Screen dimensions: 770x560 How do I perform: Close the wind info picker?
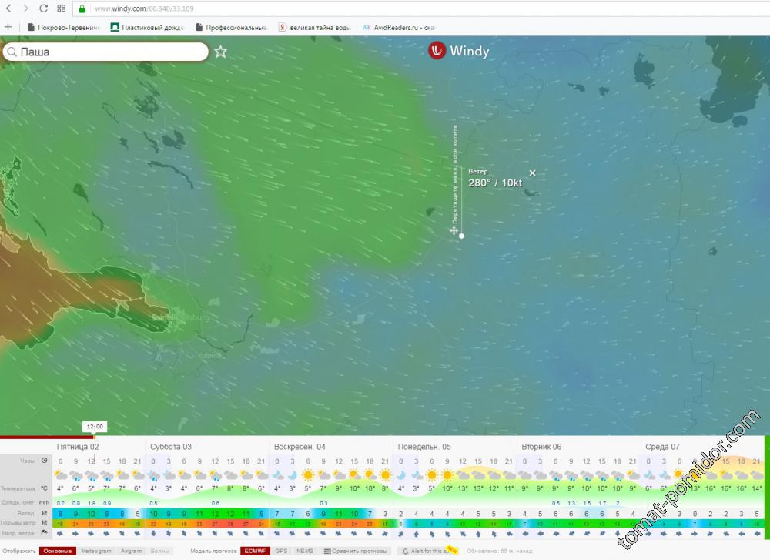(532, 173)
